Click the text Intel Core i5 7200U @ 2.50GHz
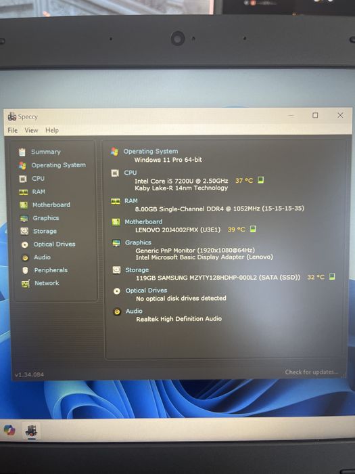 coord(181,181)
